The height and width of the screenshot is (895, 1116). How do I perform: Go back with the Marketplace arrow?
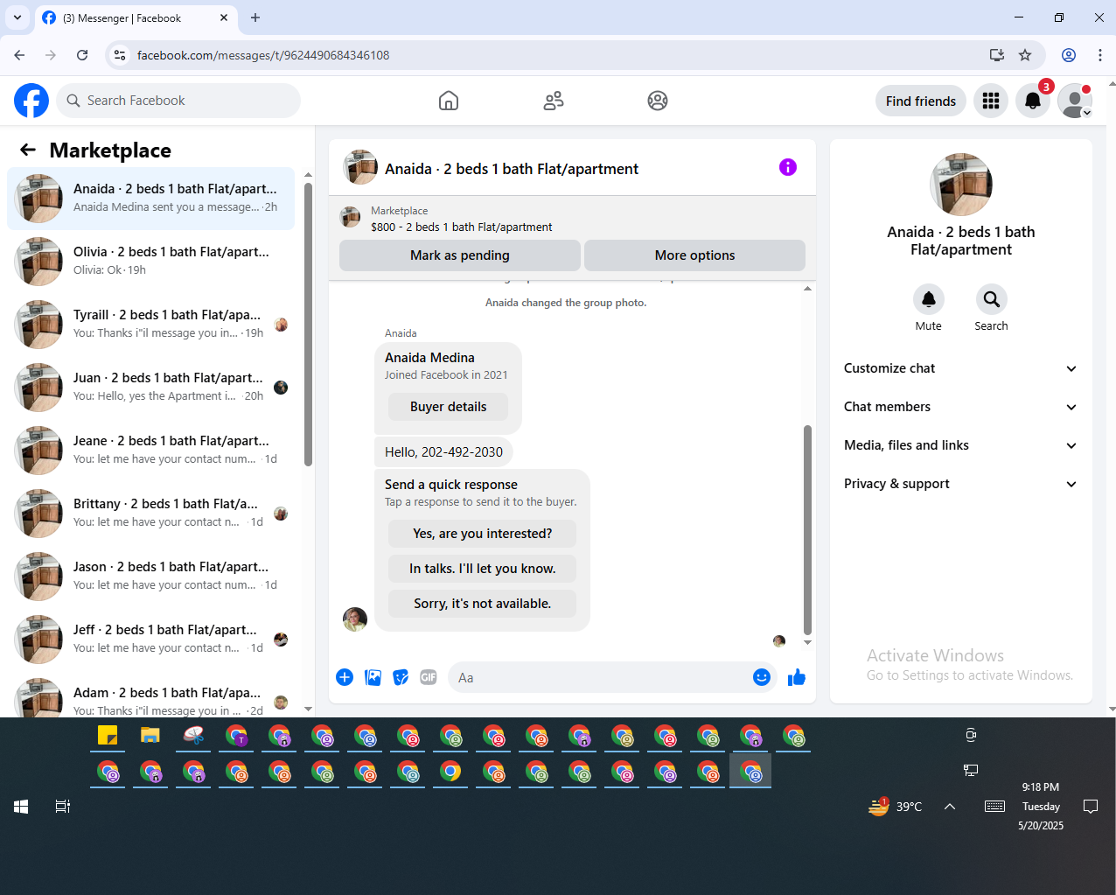[x=28, y=150]
